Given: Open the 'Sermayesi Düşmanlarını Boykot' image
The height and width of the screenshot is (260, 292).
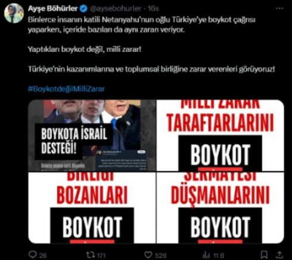Looking at the screenshot, I should pos(220,208).
